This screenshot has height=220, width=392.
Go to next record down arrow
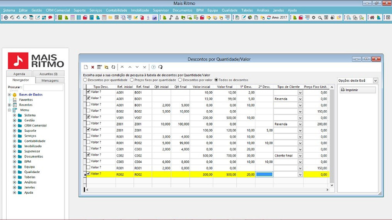click(x=137, y=67)
